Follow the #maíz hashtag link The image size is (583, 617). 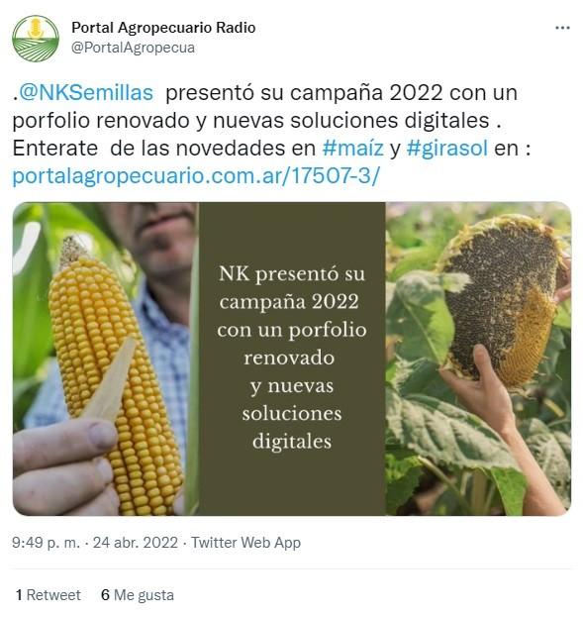tap(352, 149)
